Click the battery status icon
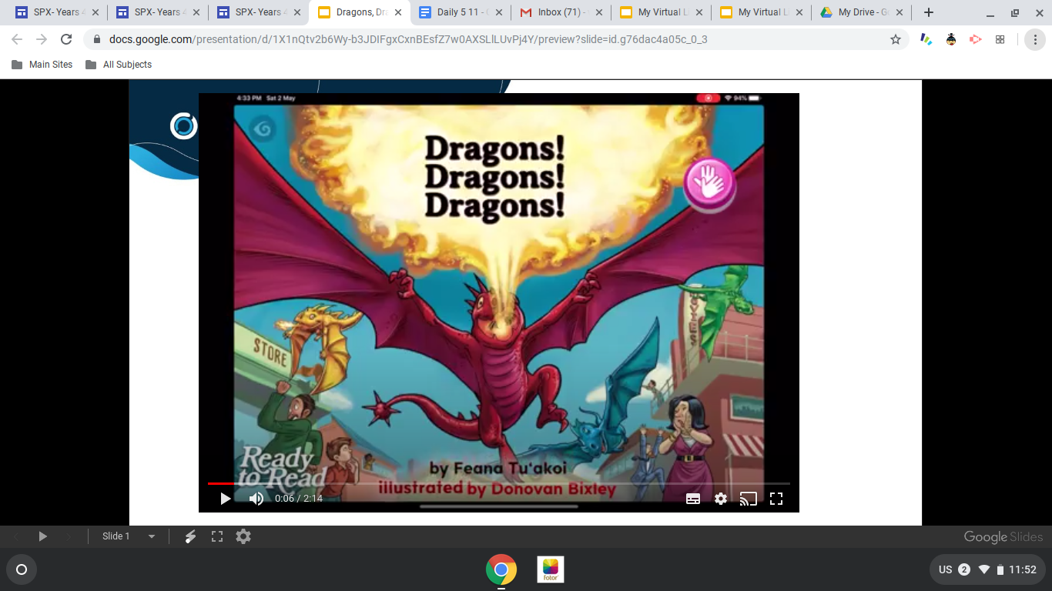This screenshot has width=1052, height=591. (x=1000, y=569)
